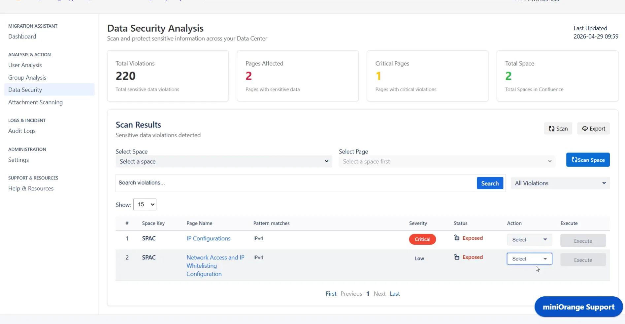Viewport: 625px width, 324px height.
Task: Open Attachment Scanning page
Action: coord(36,102)
